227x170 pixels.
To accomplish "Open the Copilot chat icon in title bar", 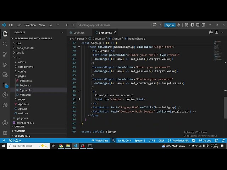I will 155,25.
